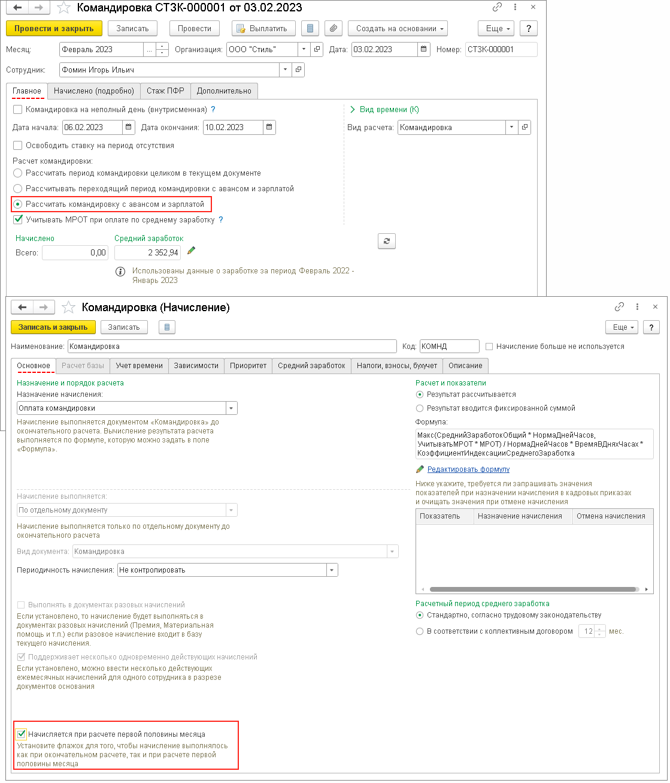Toggle Учитывать МРОТ при оплате checkbox
The image size is (670, 783).
point(18,219)
